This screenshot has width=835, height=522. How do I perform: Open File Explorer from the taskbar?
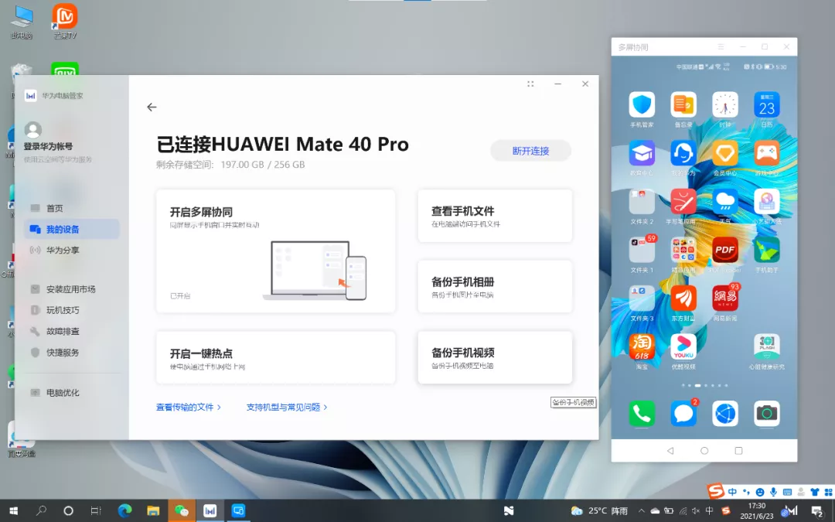153,511
